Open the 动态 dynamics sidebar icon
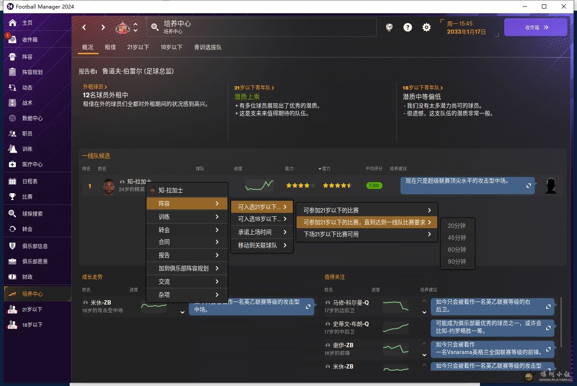The height and width of the screenshot is (386, 577). [x=12, y=87]
